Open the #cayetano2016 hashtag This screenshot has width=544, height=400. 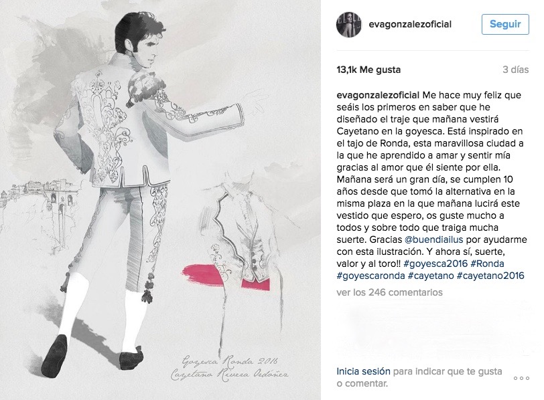click(x=490, y=276)
